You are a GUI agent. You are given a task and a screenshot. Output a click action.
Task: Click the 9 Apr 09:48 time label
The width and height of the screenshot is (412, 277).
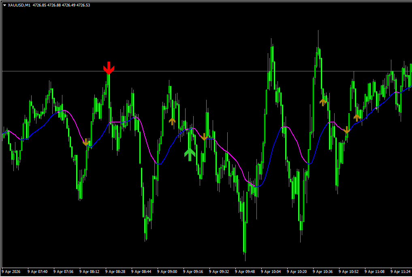(245, 271)
